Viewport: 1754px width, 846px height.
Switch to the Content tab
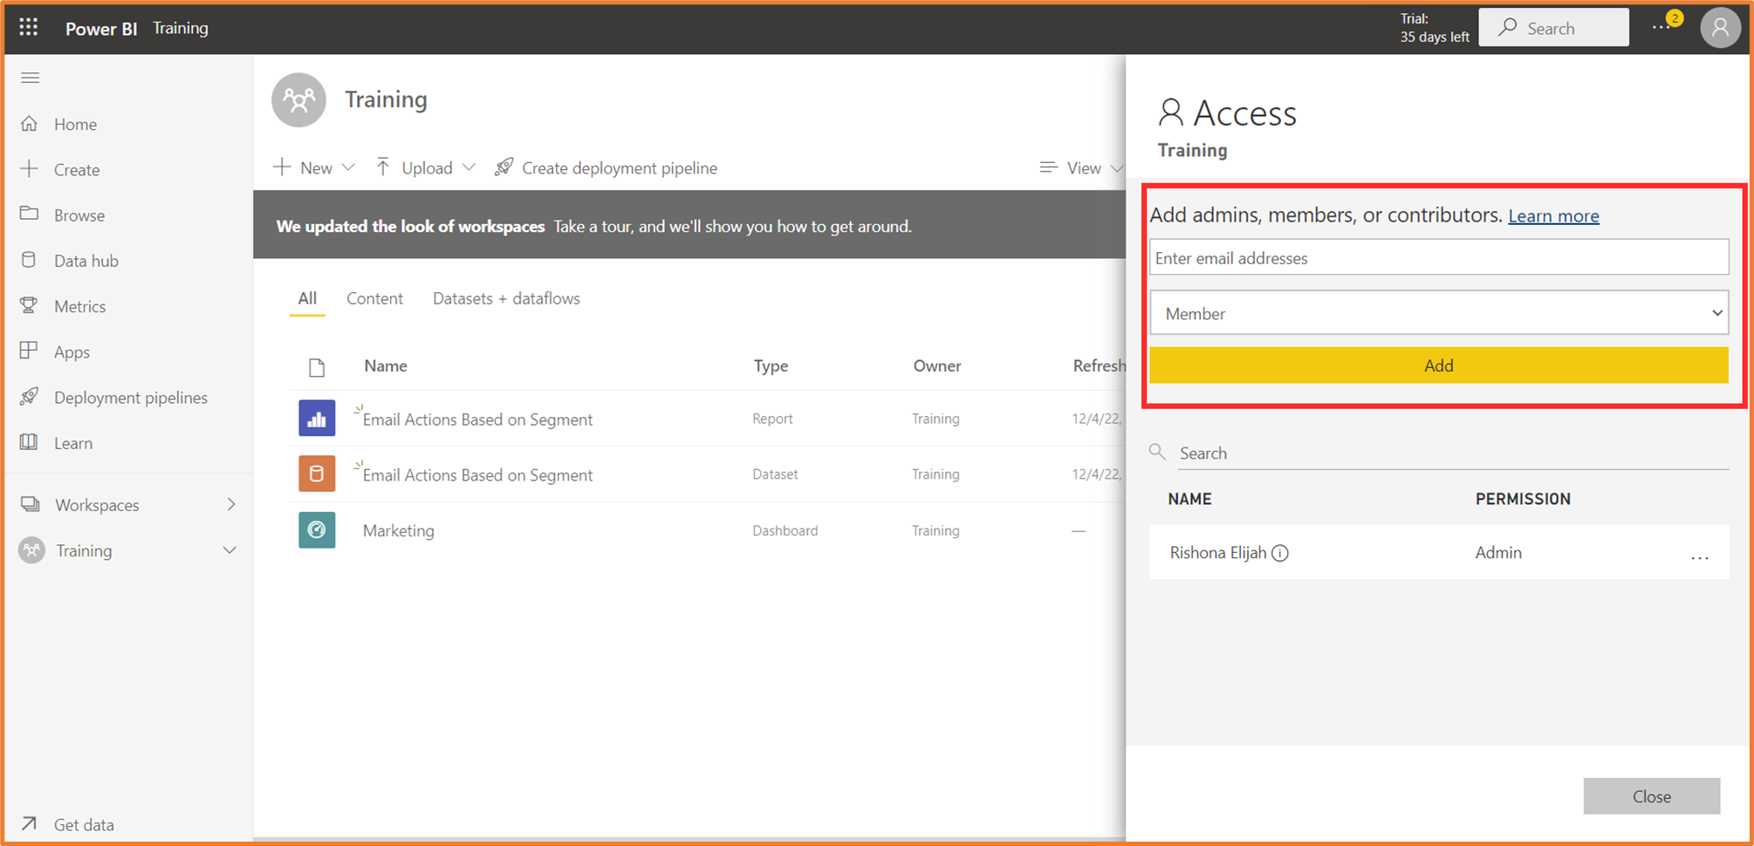(x=373, y=298)
